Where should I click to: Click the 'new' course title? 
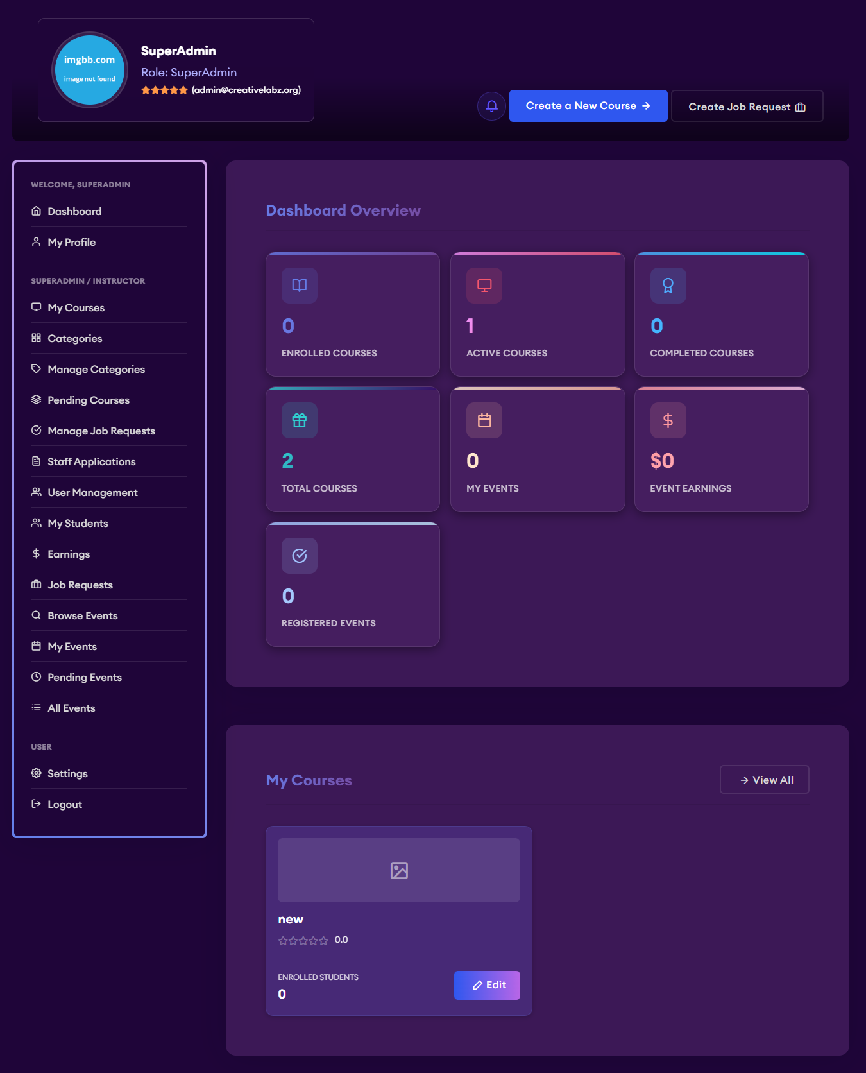coord(291,920)
